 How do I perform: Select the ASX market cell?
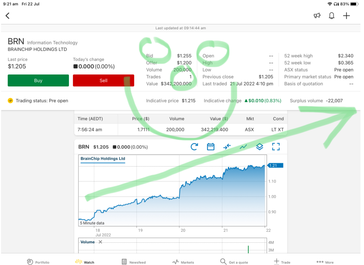(x=249, y=130)
